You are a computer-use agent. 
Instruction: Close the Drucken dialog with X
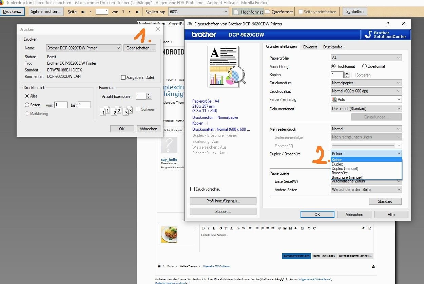click(158, 29)
